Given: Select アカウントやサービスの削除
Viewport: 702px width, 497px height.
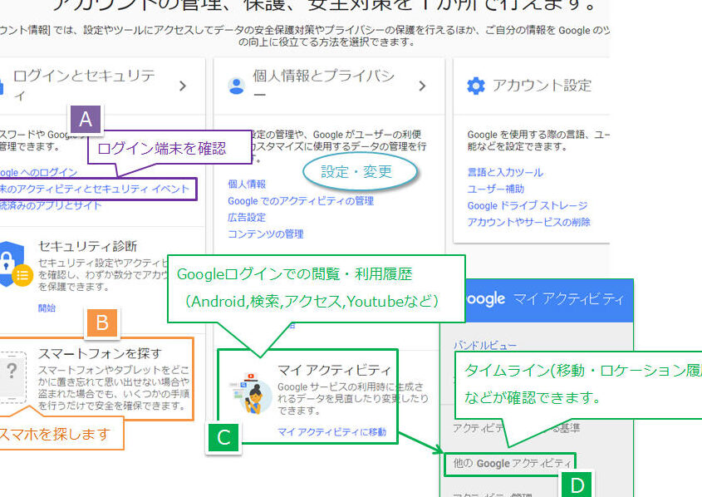Looking at the screenshot, I should [x=528, y=222].
